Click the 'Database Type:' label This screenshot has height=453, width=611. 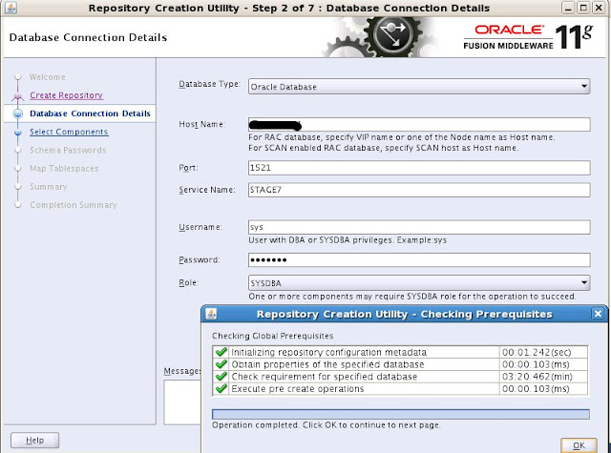(210, 84)
